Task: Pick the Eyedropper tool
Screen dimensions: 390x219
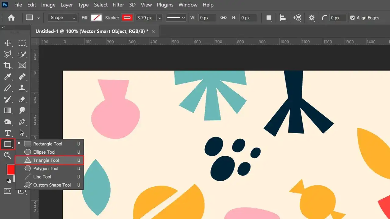Action: [x=8, y=77]
